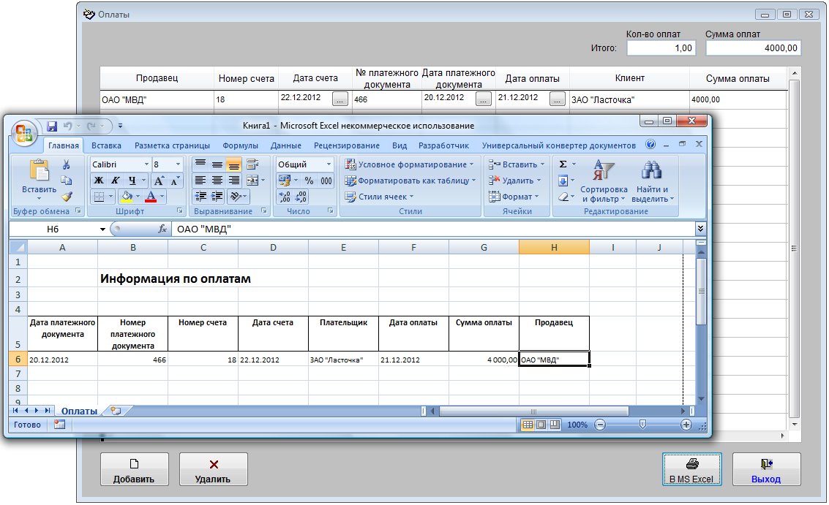
Task: Open the Формулы ribbon tab
Action: click(240, 145)
